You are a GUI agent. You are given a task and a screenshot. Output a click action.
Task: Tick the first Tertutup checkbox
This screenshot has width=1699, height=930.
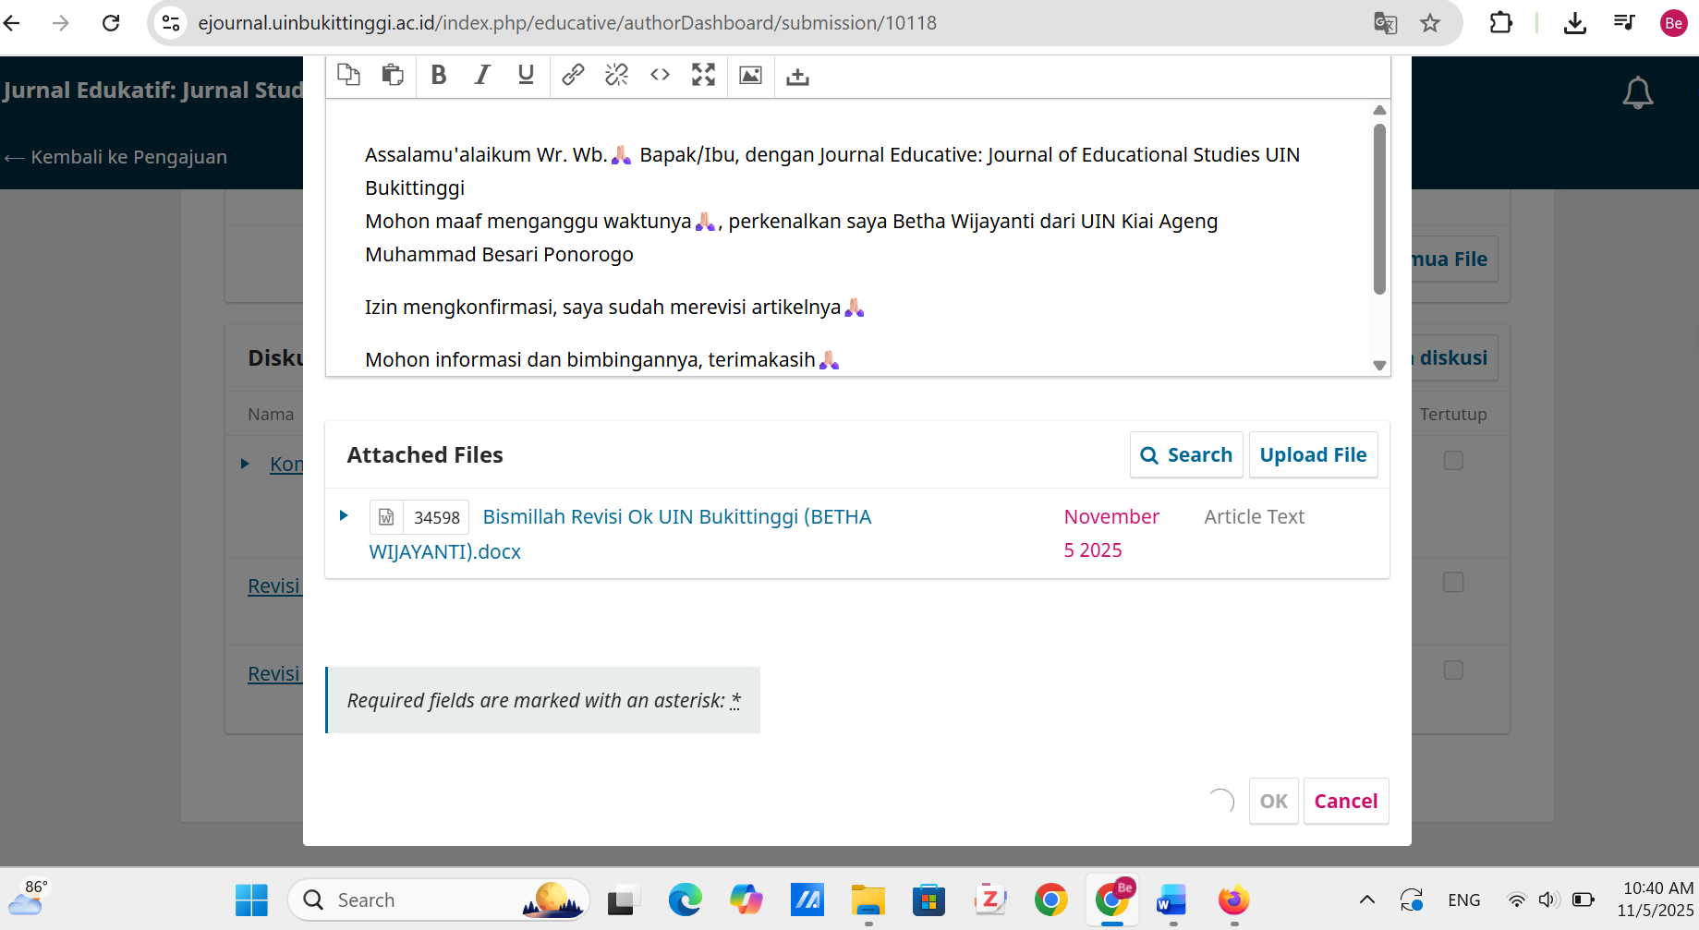tap(1453, 460)
